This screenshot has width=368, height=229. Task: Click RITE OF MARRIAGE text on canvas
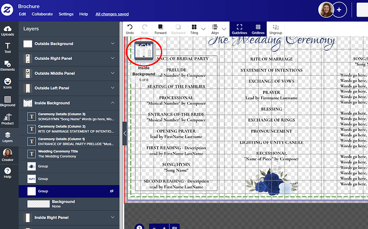[271, 59]
